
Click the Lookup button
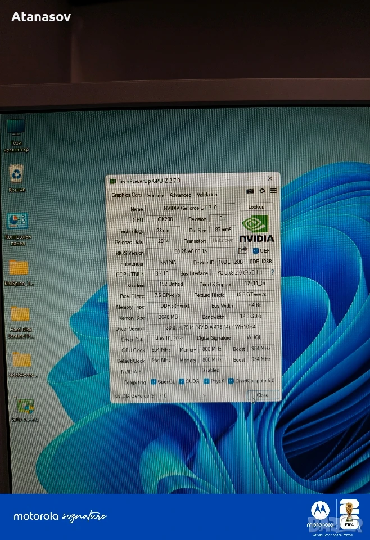point(256,206)
